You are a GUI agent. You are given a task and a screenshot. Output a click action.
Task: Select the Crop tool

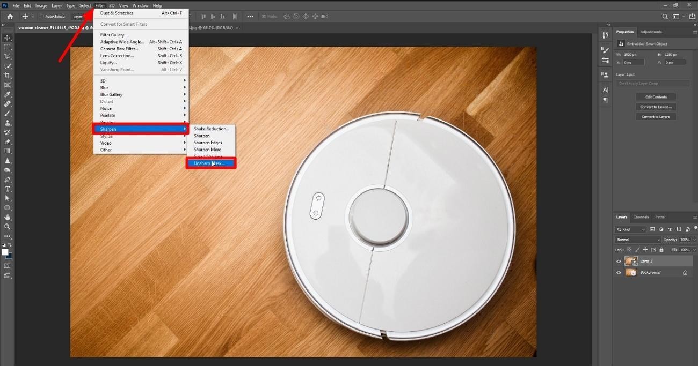(x=8, y=76)
